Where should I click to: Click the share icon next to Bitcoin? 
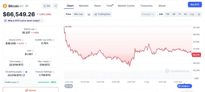(55, 6)
